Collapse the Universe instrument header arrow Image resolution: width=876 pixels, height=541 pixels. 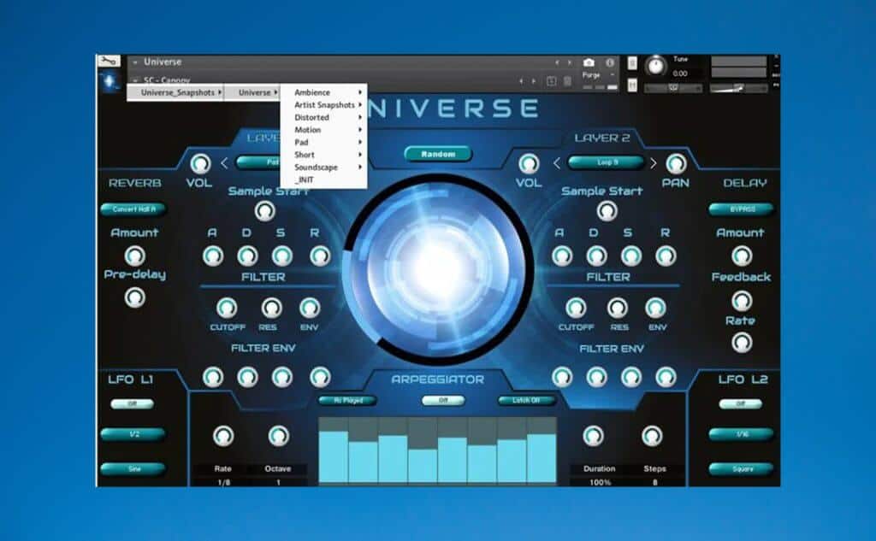click(x=135, y=62)
